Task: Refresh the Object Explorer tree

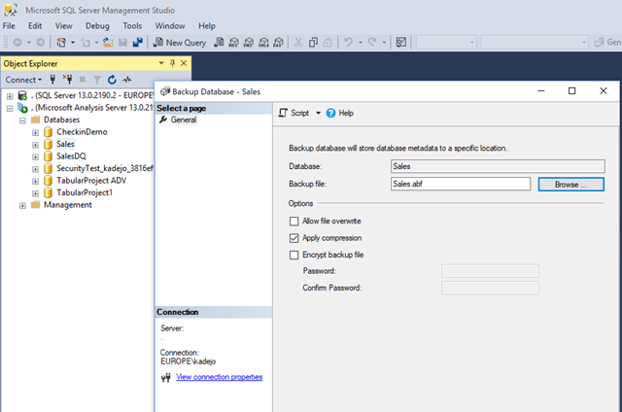Action: click(x=113, y=80)
